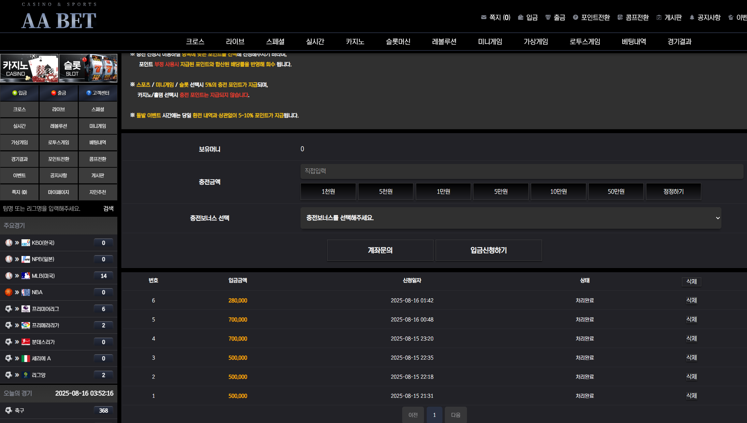Screen dimensions: 747x423
Task: Open the Slot machine banner
Action: click(88, 68)
